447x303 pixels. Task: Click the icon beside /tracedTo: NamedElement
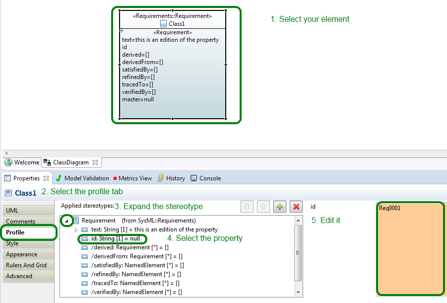pyautogui.click(x=84, y=283)
